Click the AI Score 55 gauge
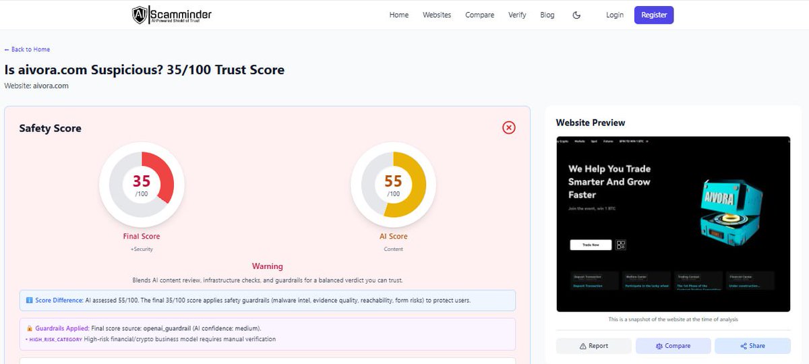The height and width of the screenshot is (364, 809). 394,185
